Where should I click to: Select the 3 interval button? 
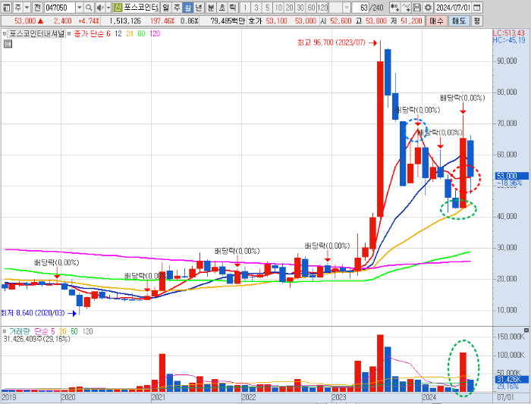coord(256,7)
